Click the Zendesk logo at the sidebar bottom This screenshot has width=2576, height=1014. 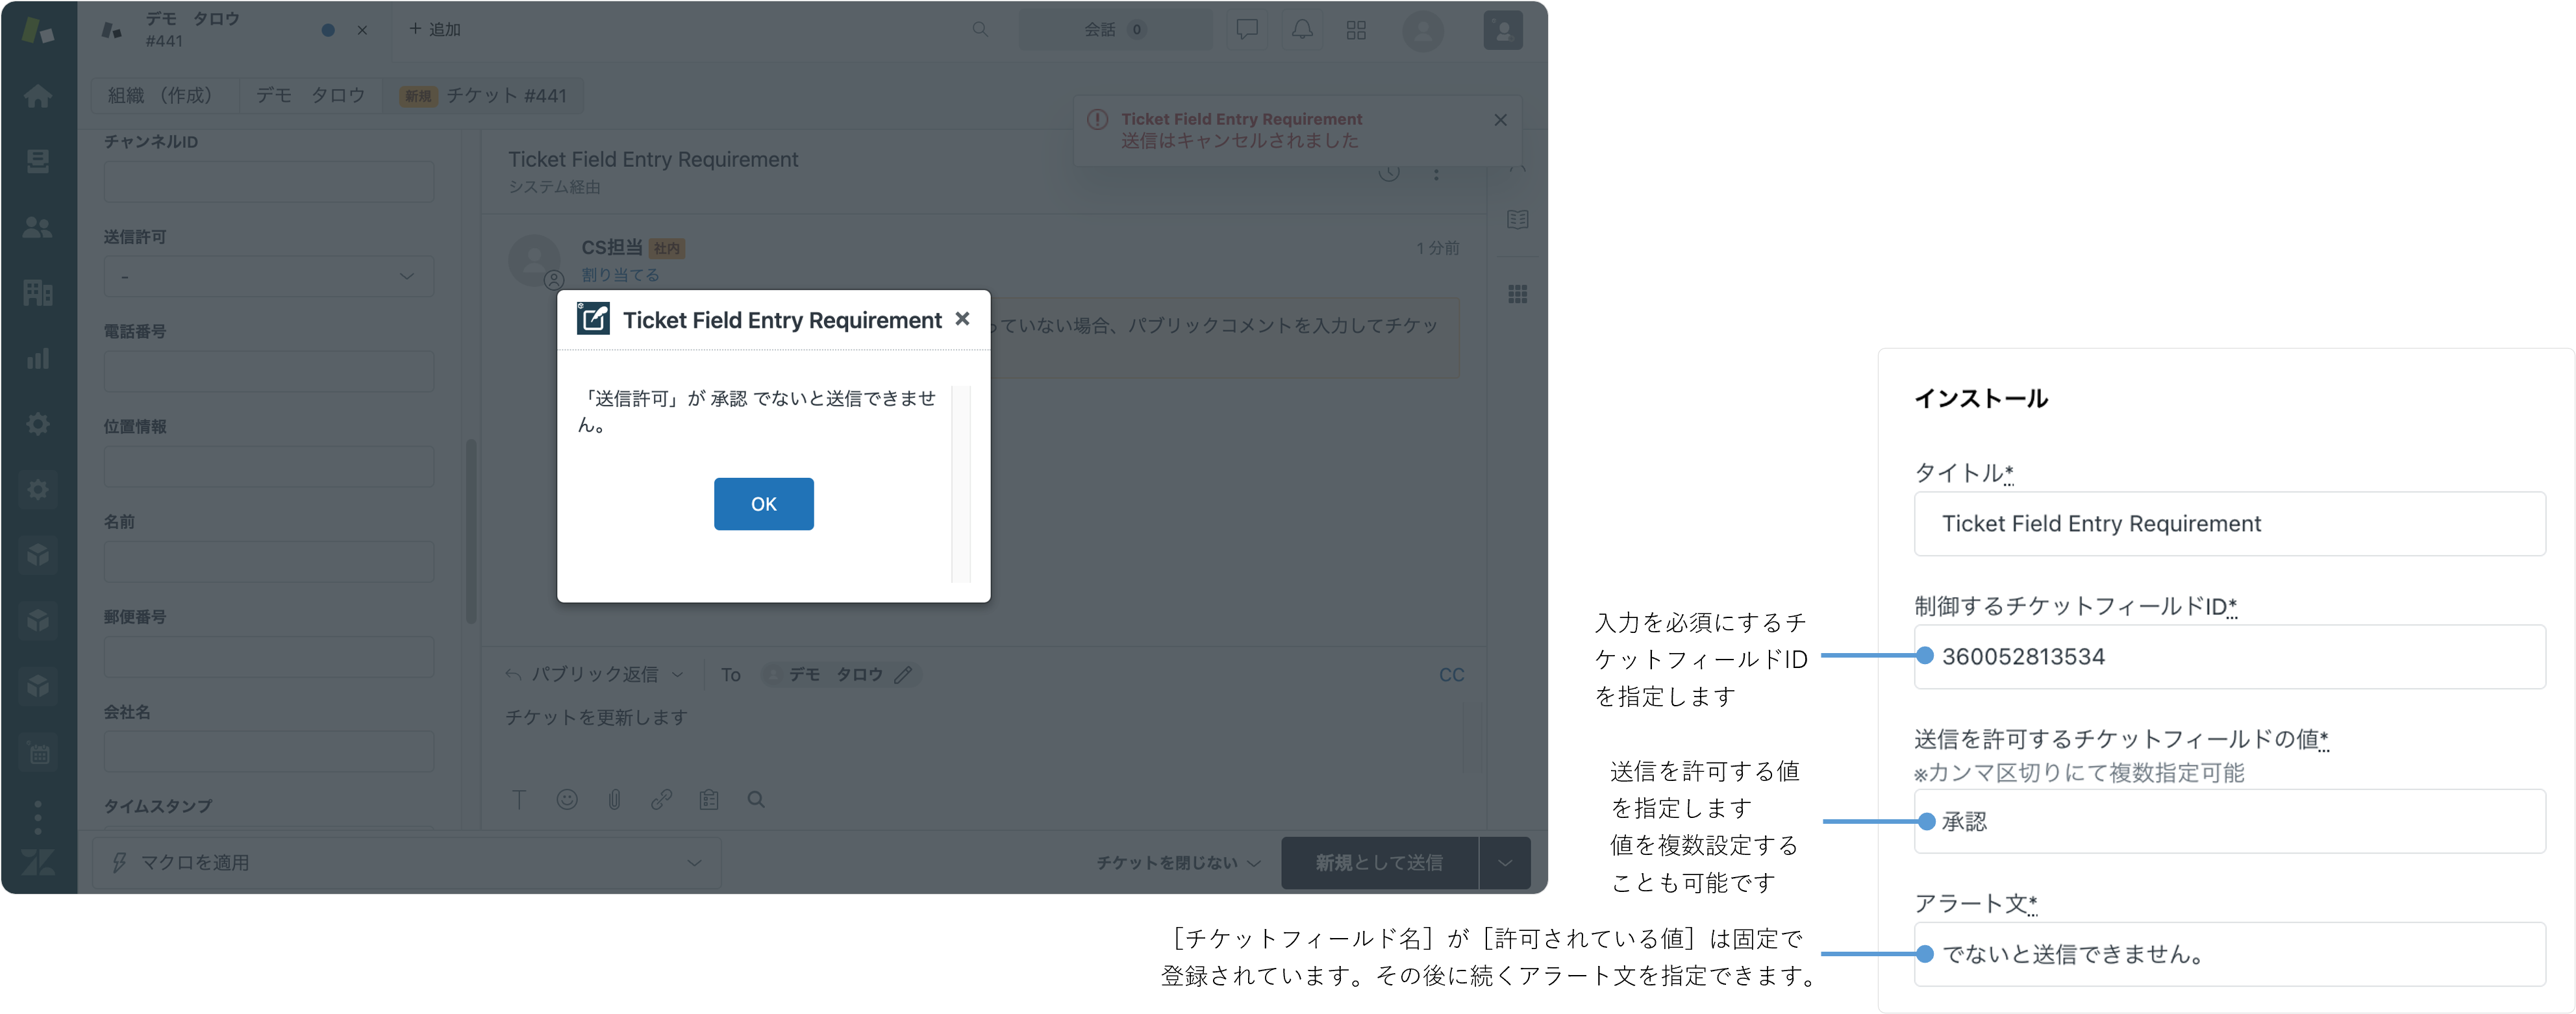38,862
